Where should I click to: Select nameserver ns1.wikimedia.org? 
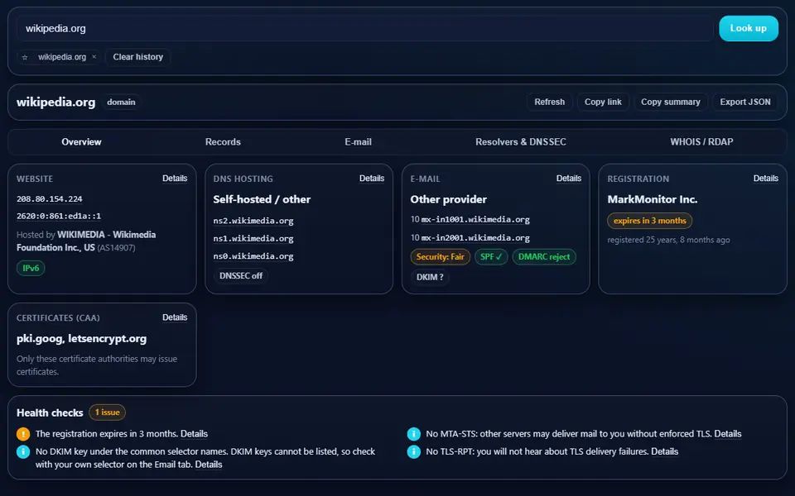click(x=253, y=238)
